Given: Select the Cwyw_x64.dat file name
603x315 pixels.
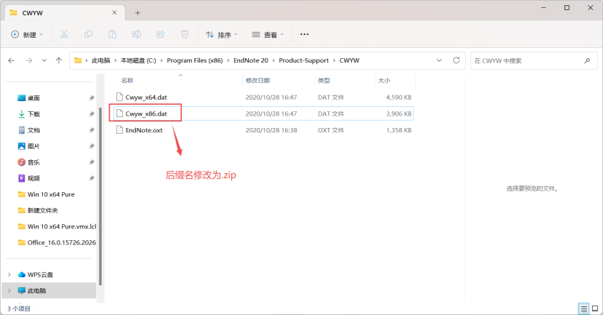Looking at the screenshot, I should tap(146, 97).
